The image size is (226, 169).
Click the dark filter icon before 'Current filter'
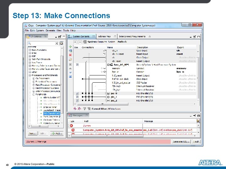[89, 109]
